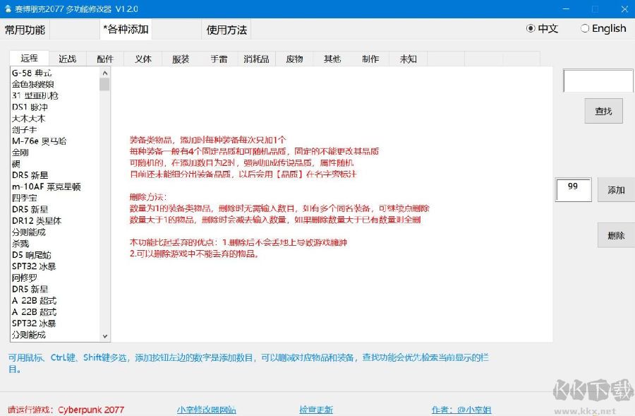Click the 检查更新 update link
Image resolution: width=635 pixels, height=416 pixels.
click(315, 409)
